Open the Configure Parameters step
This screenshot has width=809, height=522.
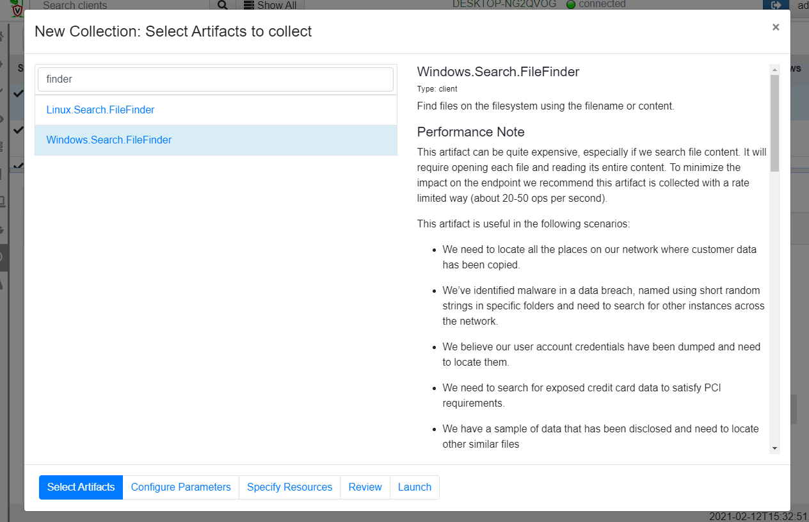pyautogui.click(x=180, y=487)
